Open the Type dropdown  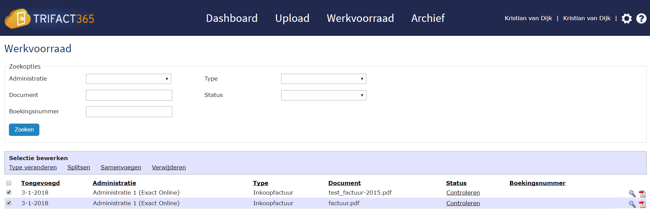click(323, 79)
